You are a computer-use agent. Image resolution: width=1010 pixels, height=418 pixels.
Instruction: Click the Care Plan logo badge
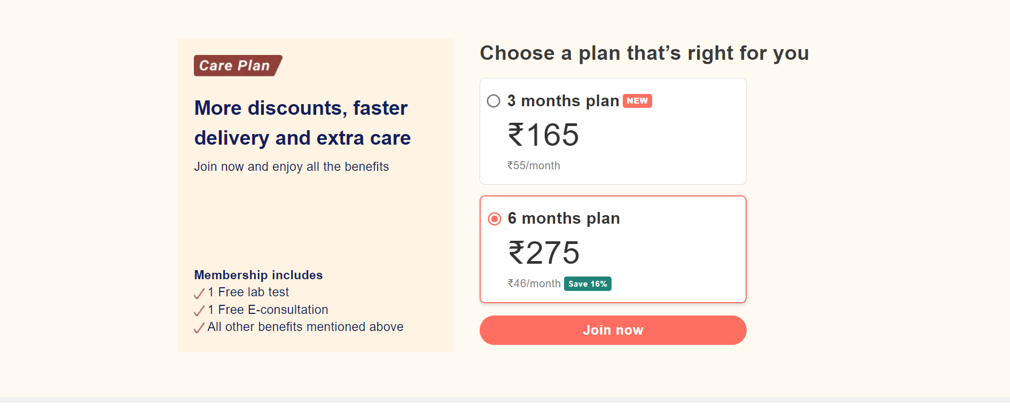click(x=237, y=66)
